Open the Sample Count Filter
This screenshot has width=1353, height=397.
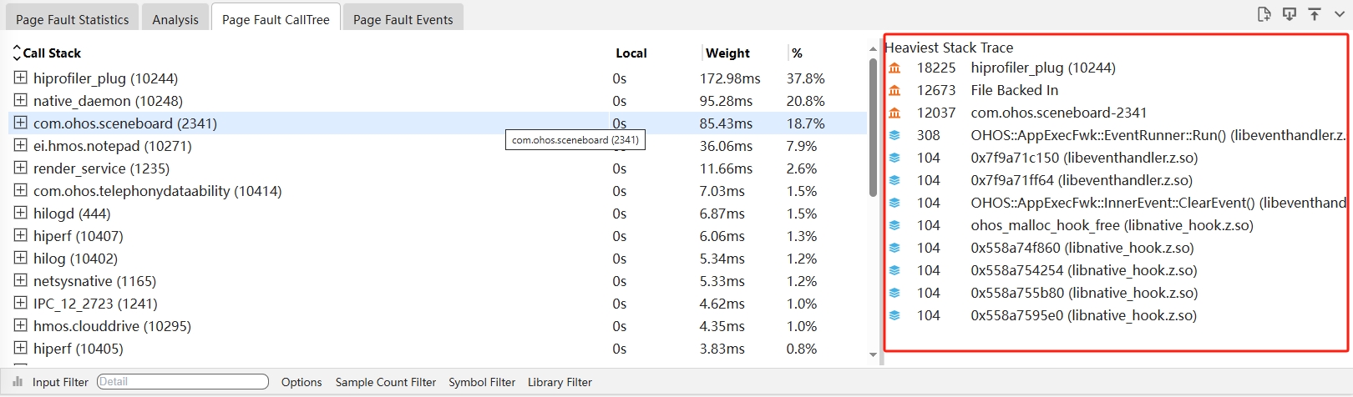point(385,382)
